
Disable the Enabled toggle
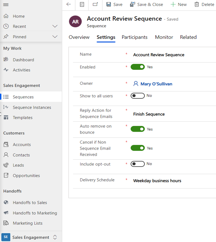[x=138, y=67]
